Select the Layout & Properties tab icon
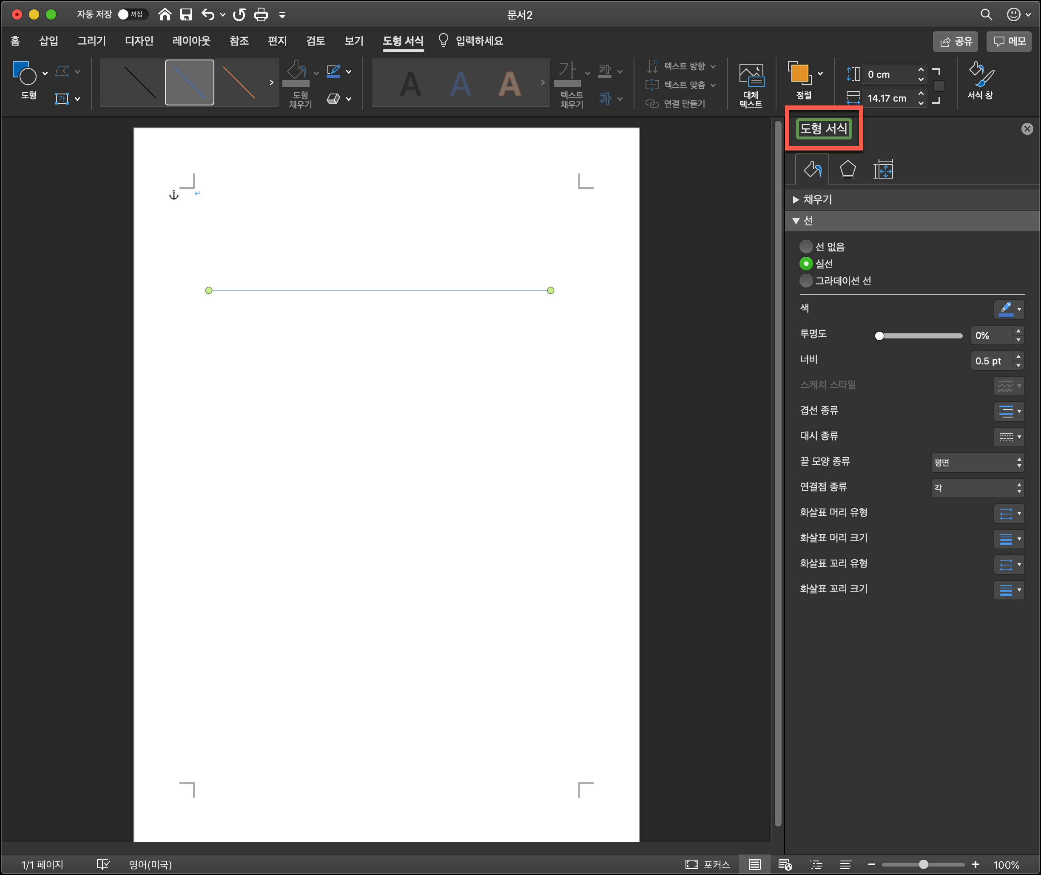Screen dimensions: 1041x875 click(883, 170)
